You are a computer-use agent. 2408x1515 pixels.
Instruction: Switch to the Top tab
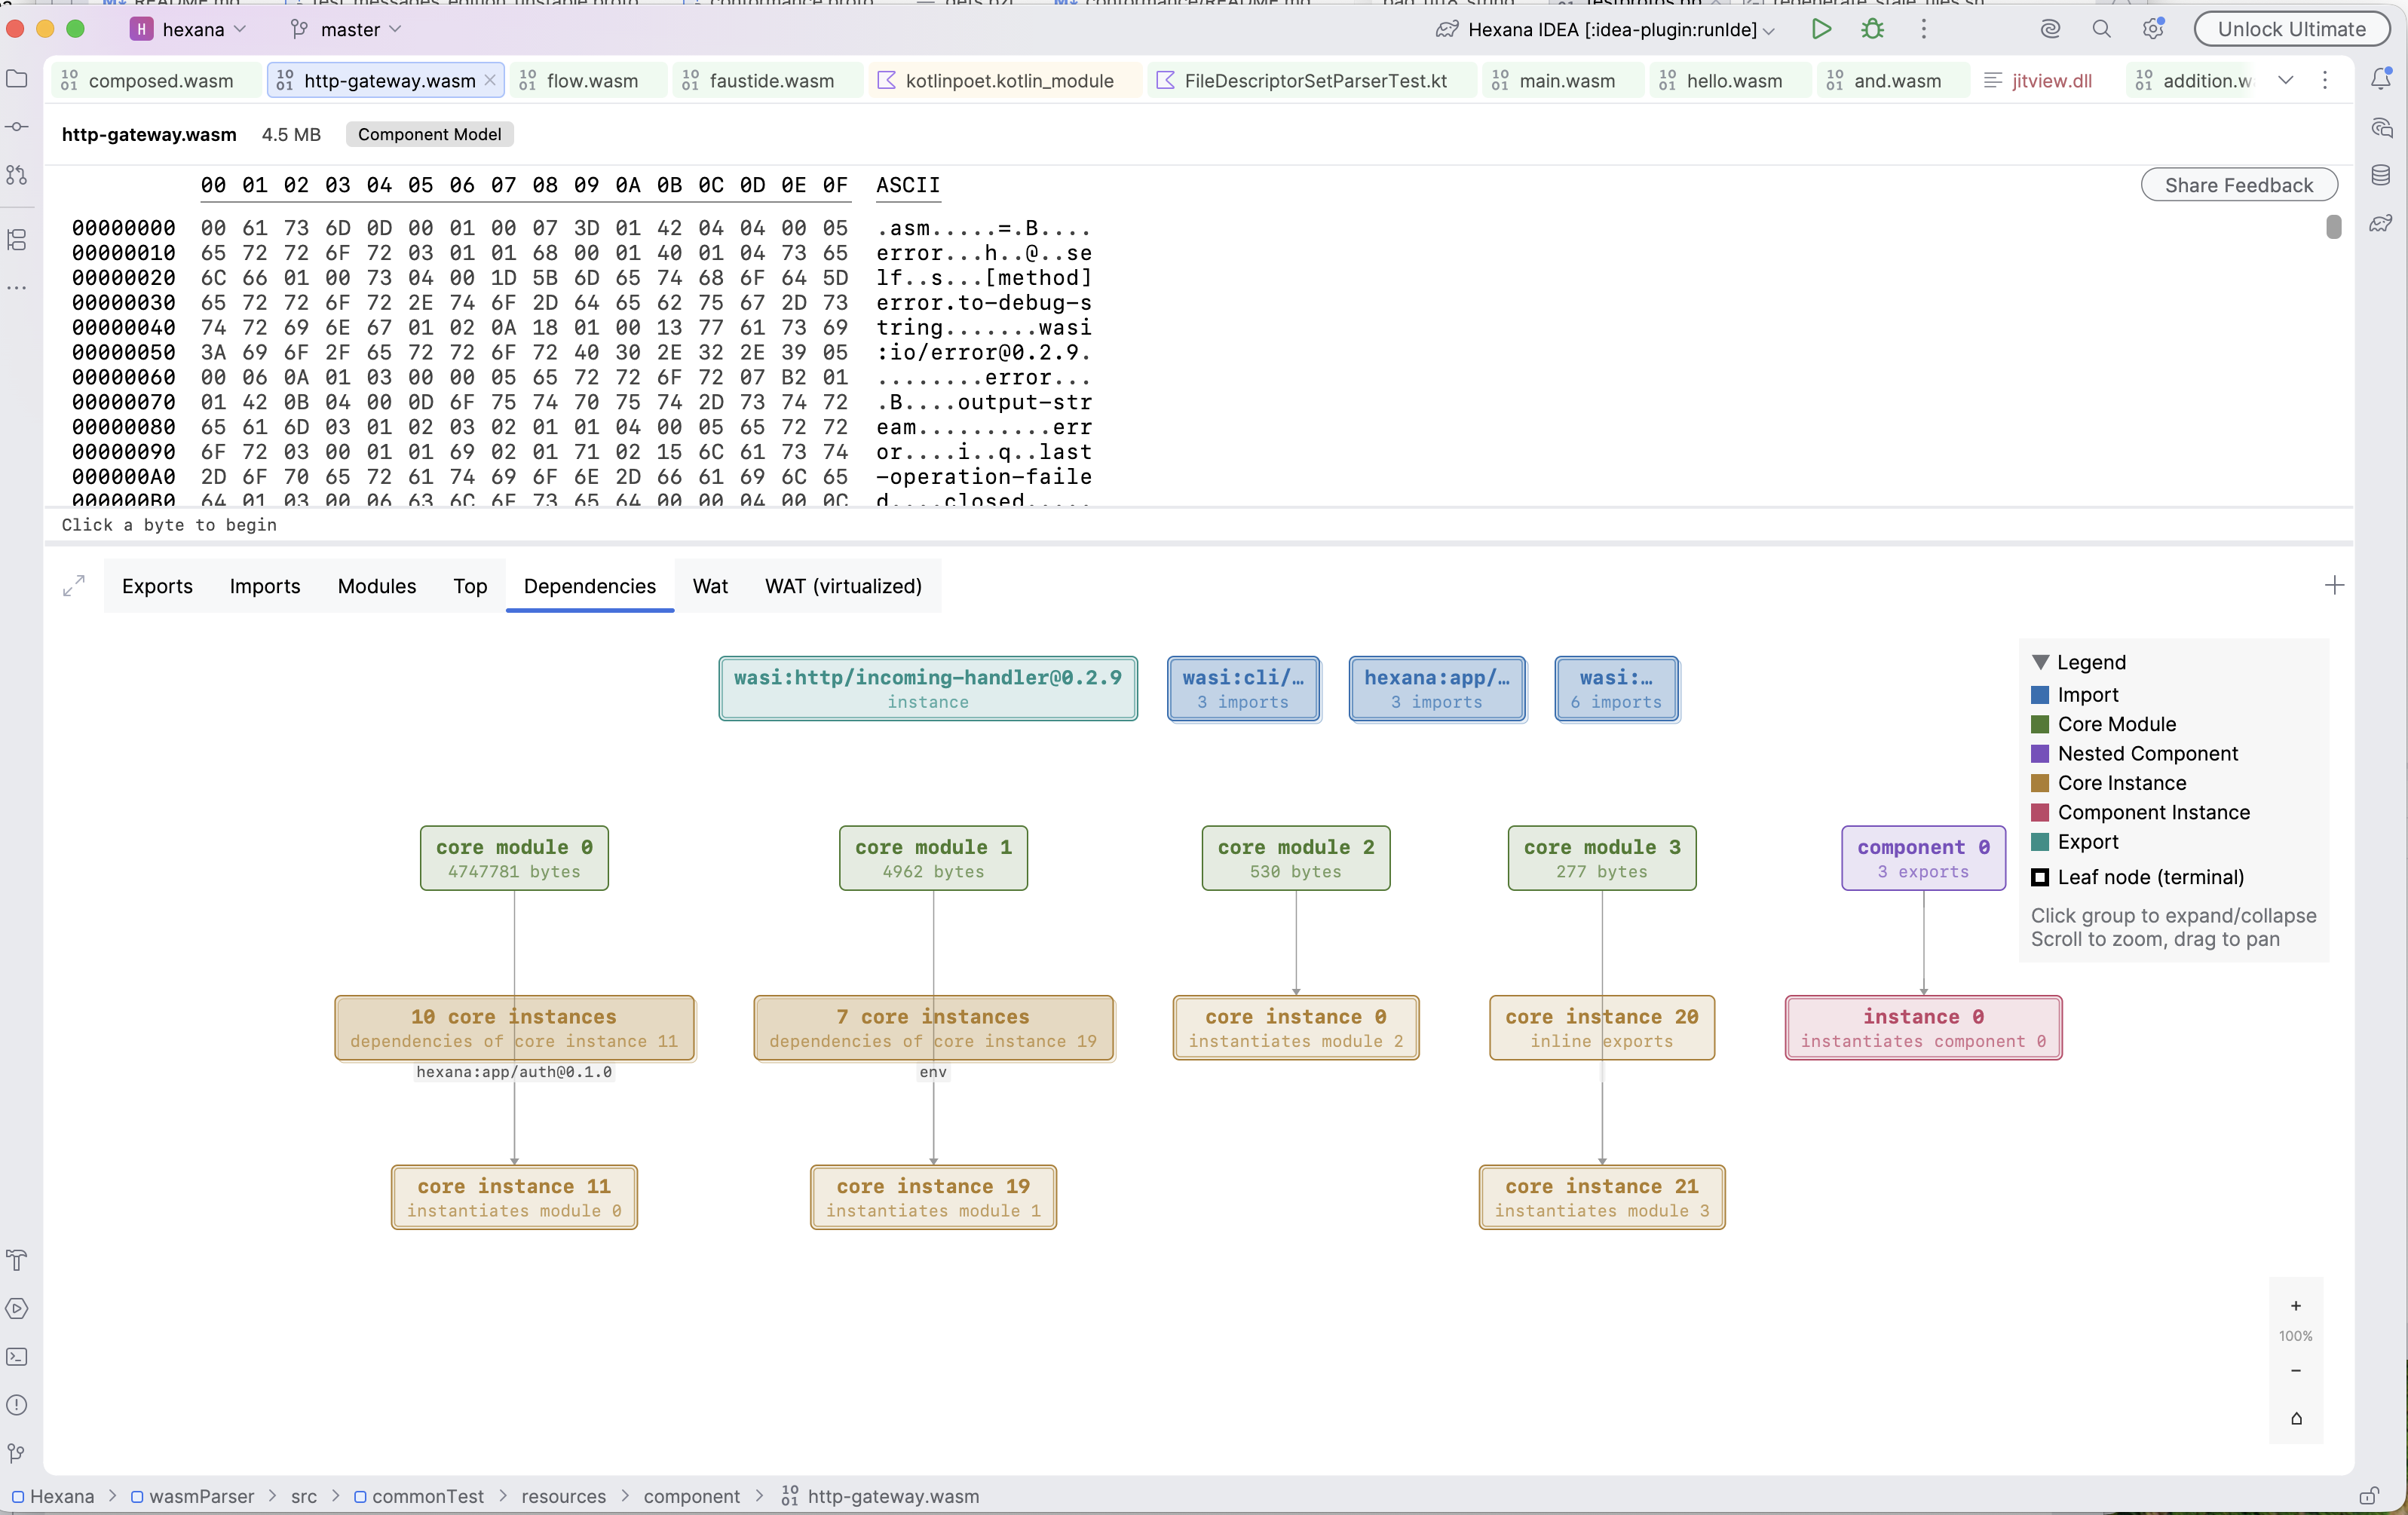pyautogui.click(x=470, y=586)
